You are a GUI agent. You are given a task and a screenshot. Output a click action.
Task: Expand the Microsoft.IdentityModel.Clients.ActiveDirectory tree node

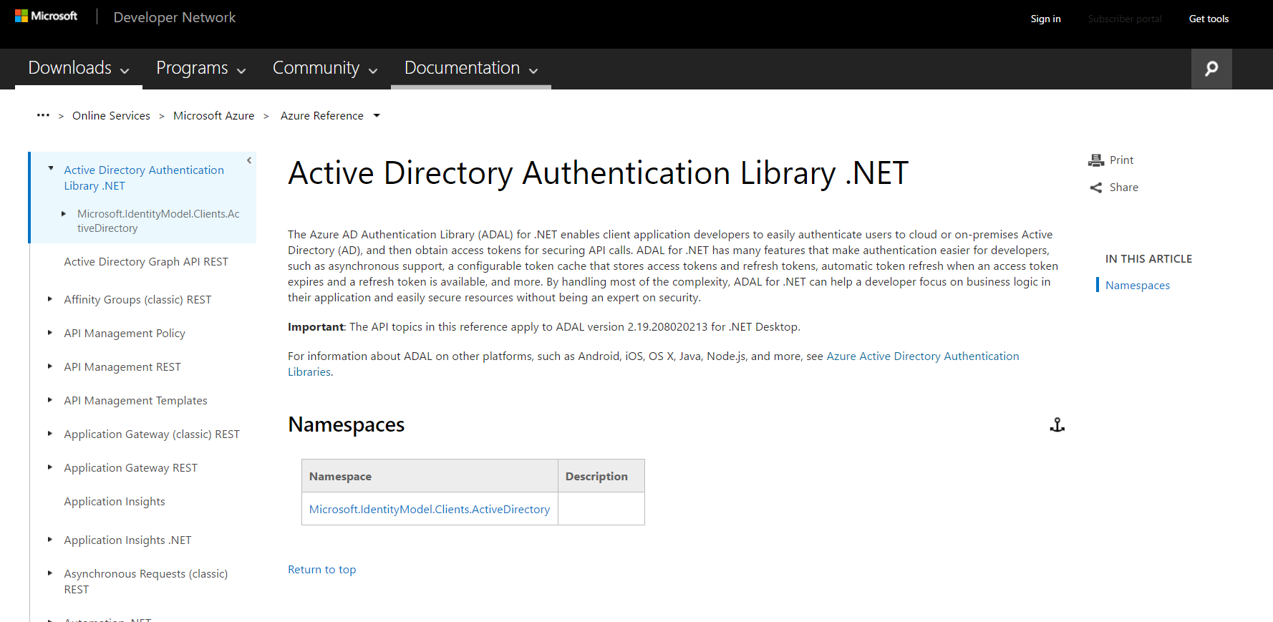click(x=64, y=214)
